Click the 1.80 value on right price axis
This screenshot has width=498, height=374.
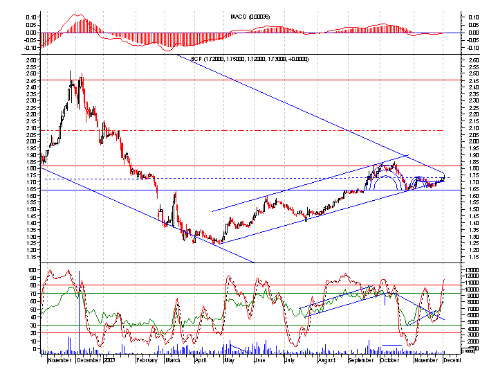pos(474,168)
